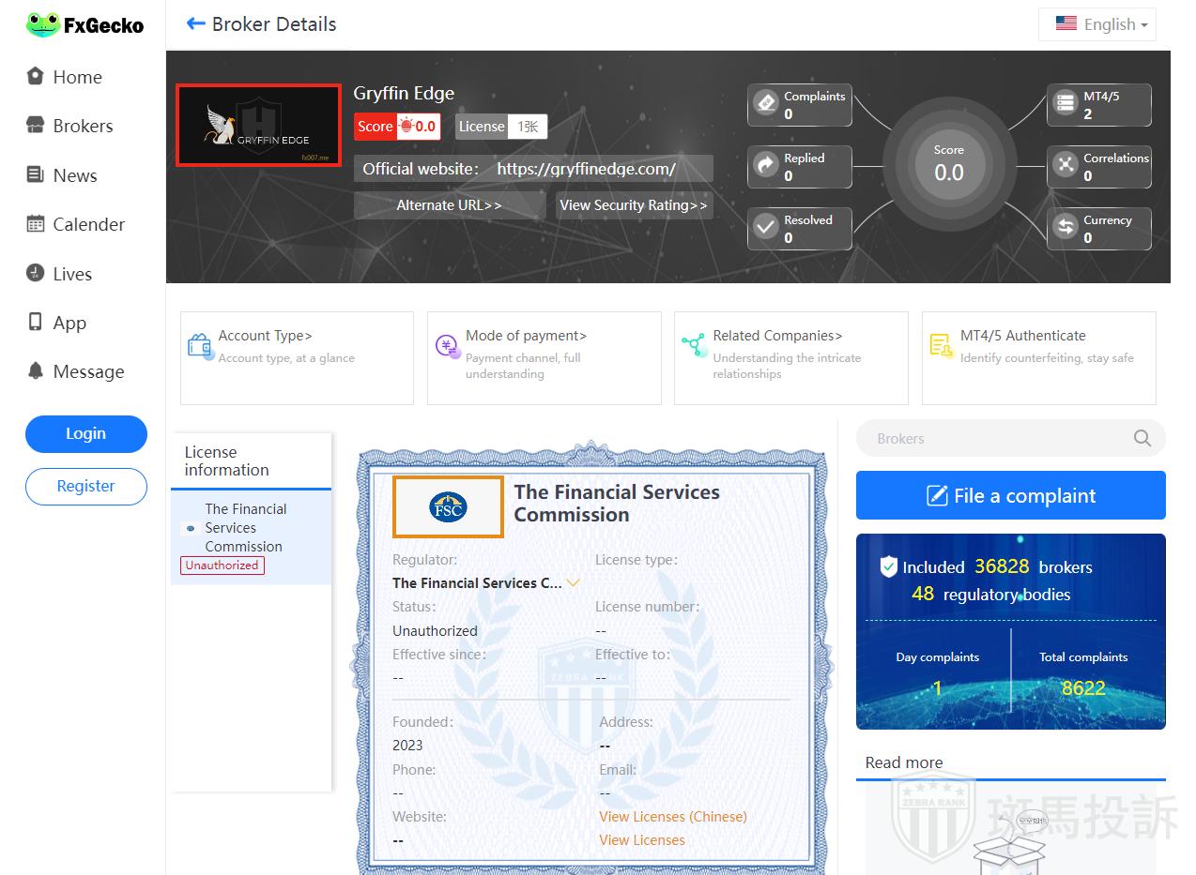1196x875 pixels.
Task: Click the Currency exchange icon
Action: pos(1066,228)
